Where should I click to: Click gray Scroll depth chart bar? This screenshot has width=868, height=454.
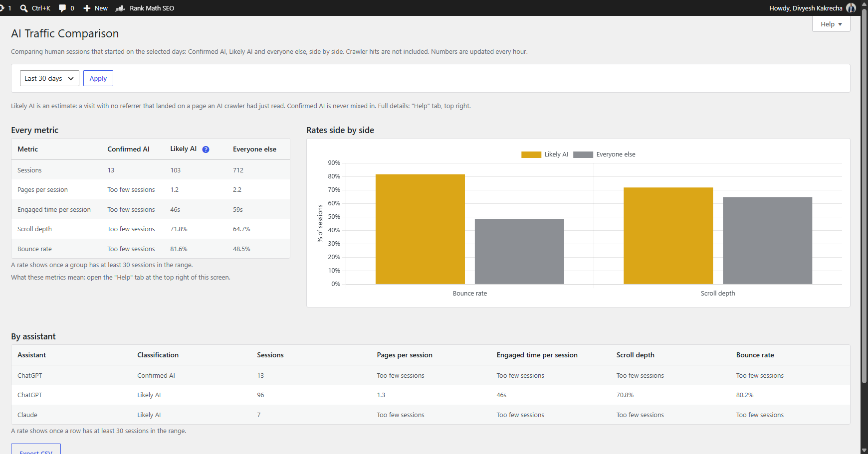point(767,241)
